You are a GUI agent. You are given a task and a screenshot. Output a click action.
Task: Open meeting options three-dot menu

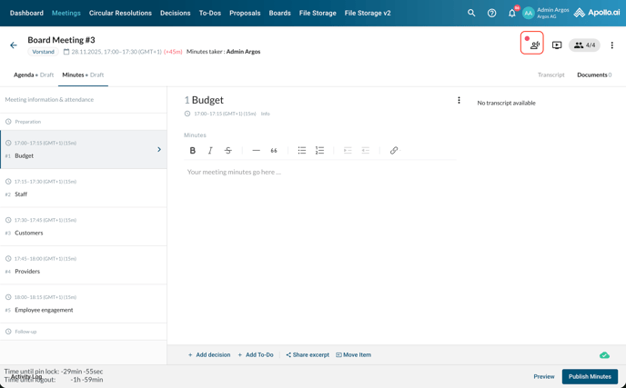[x=611, y=45]
